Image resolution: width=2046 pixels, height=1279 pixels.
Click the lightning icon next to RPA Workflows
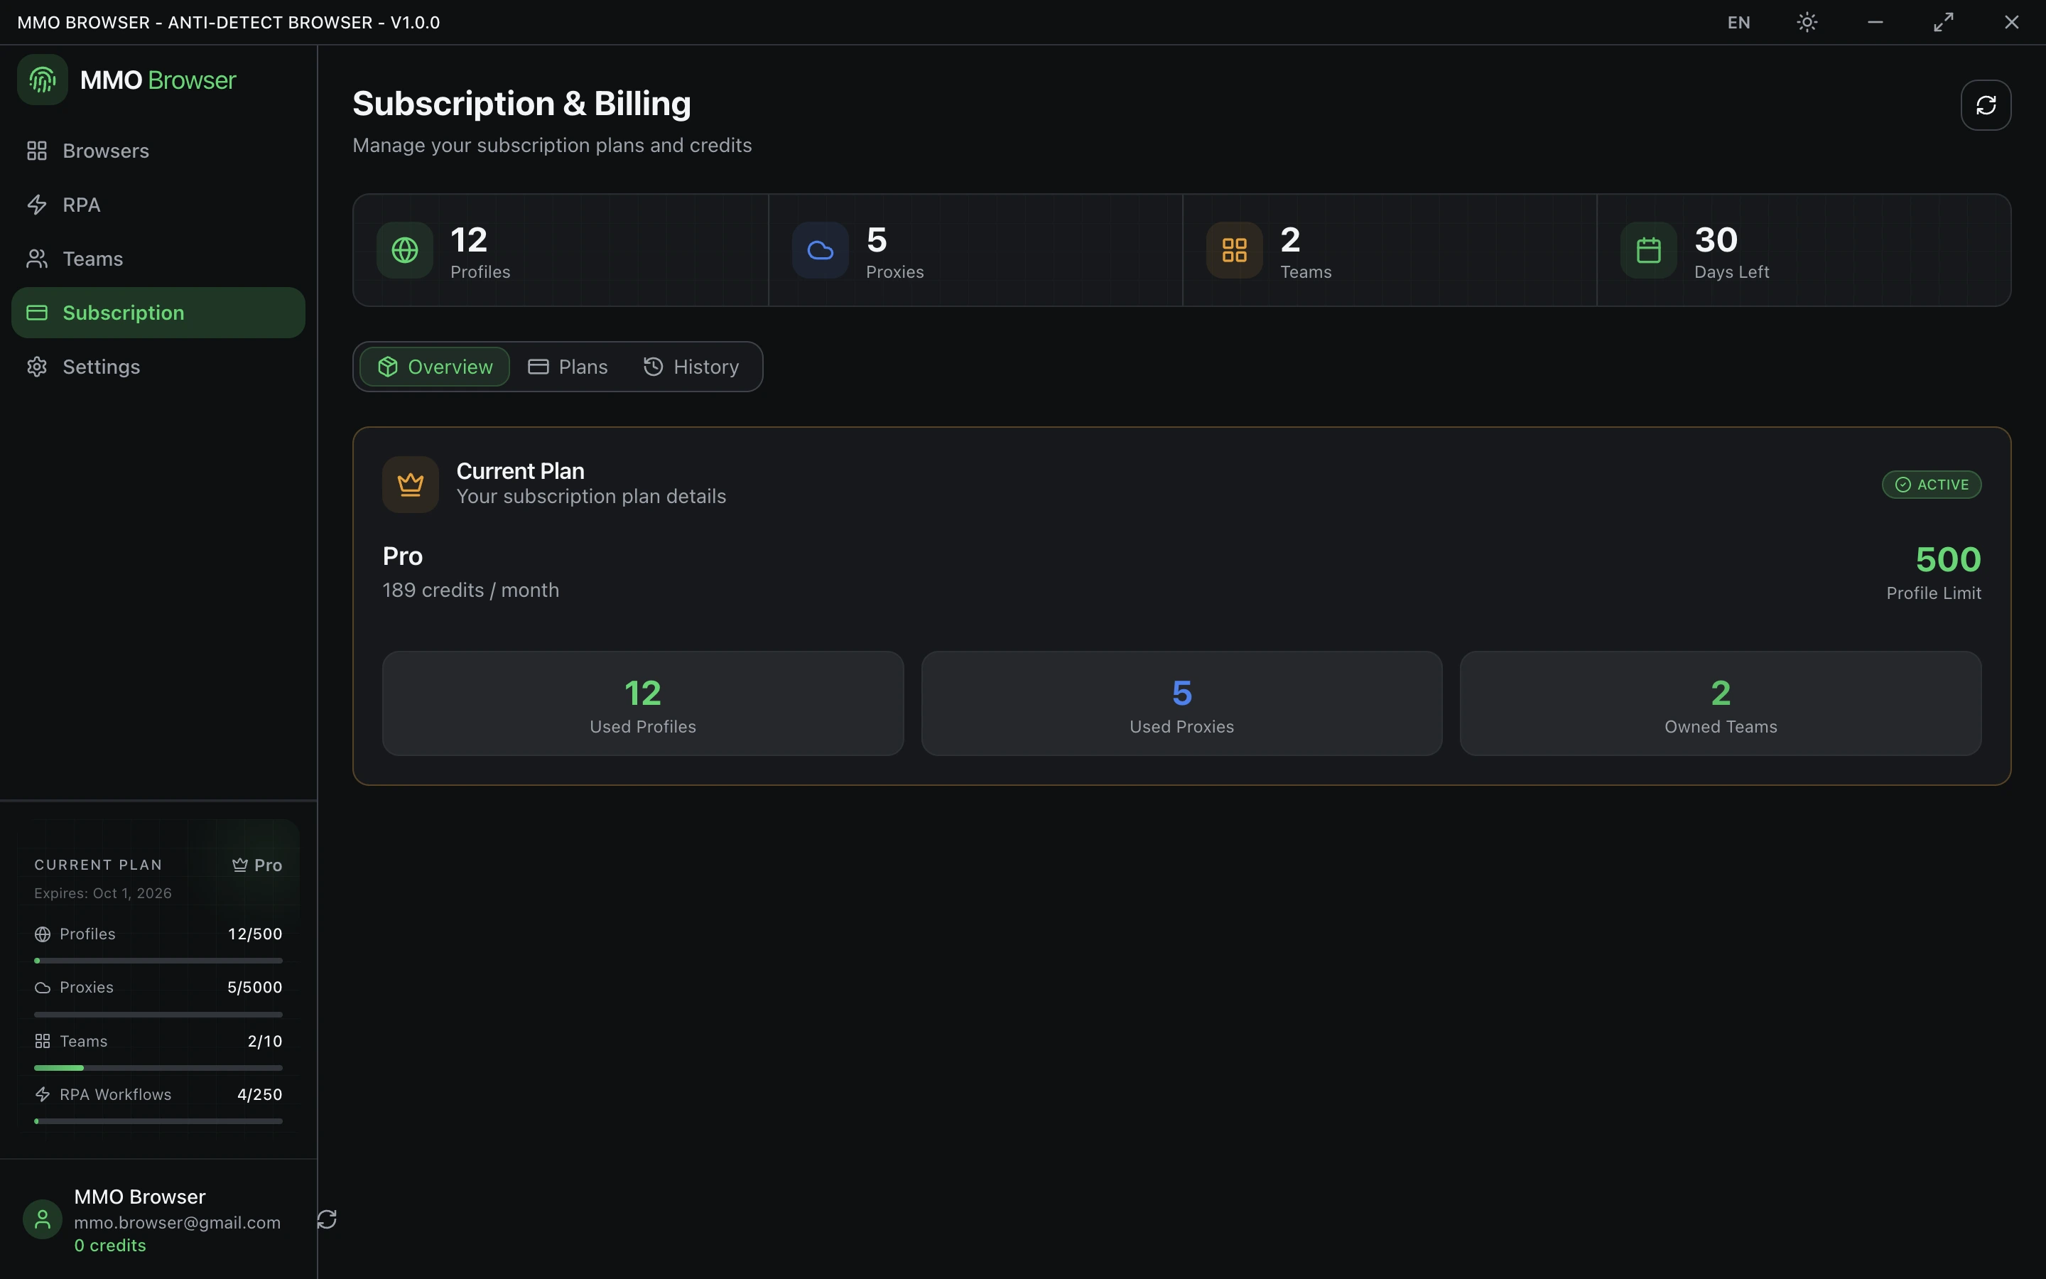(x=43, y=1094)
